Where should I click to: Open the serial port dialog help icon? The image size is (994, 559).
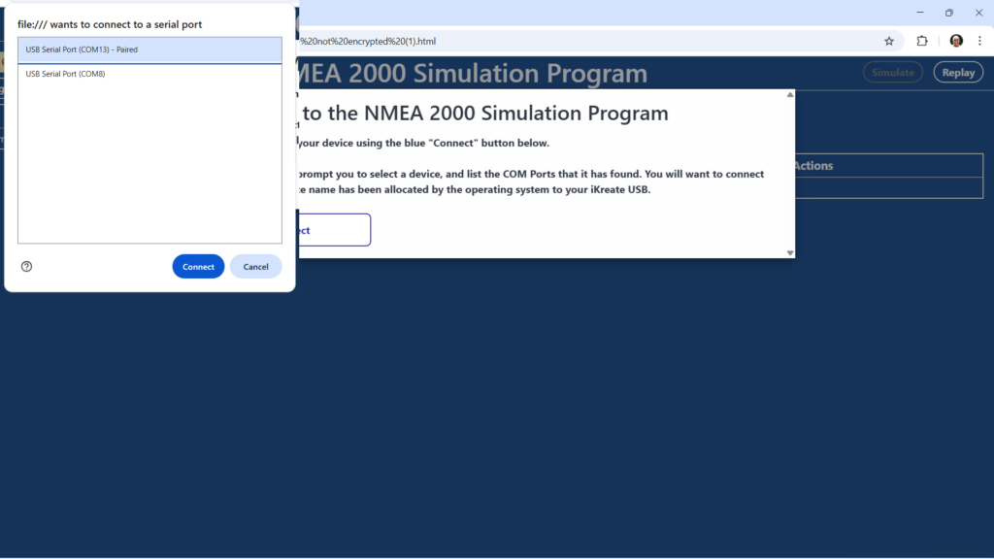point(26,267)
